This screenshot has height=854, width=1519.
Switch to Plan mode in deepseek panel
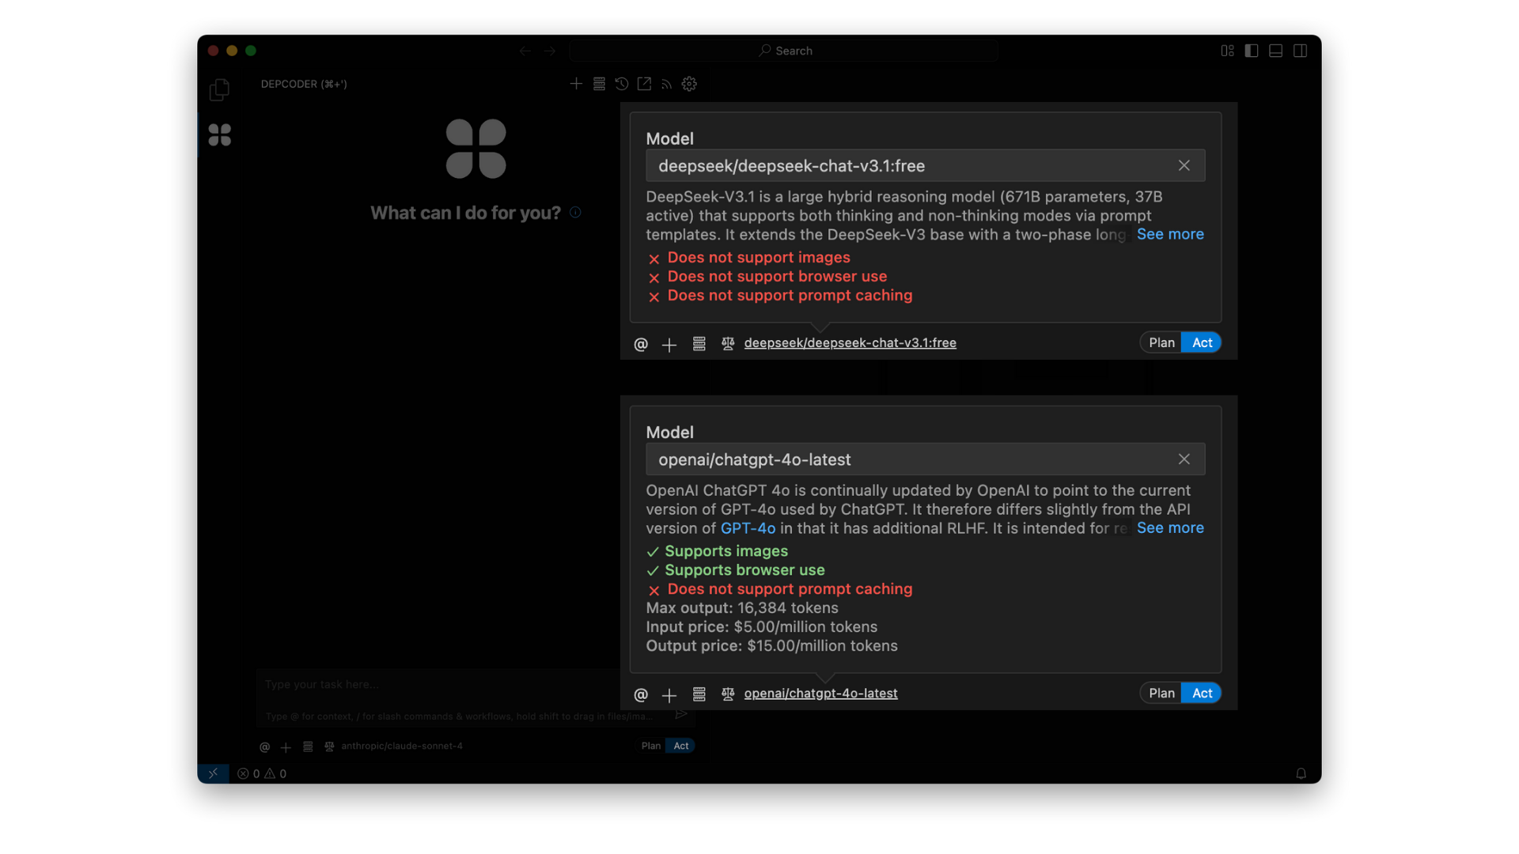pyautogui.click(x=1161, y=342)
